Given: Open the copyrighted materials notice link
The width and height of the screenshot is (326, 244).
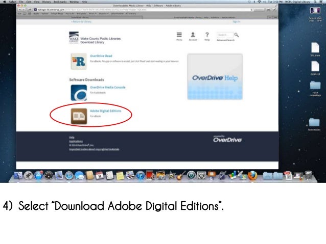Looking at the screenshot, I should click(94, 149).
